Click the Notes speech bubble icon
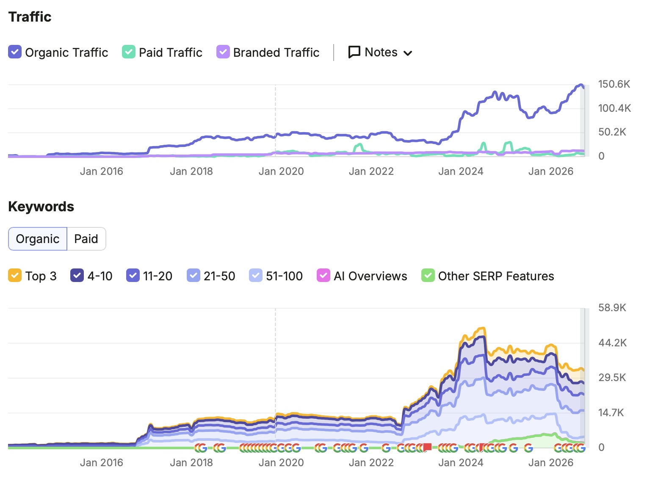Image resolution: width=647 pixels, height=481 pixels. 354,52
